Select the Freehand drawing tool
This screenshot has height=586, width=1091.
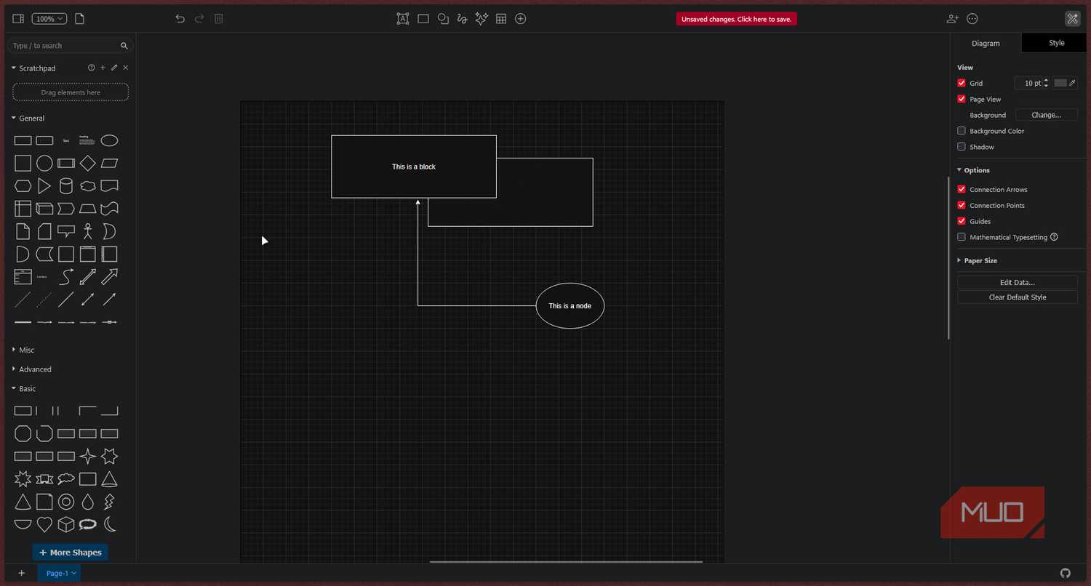[462, 19]
